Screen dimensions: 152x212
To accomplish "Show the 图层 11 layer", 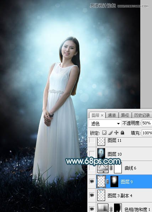I will point(92,140).
